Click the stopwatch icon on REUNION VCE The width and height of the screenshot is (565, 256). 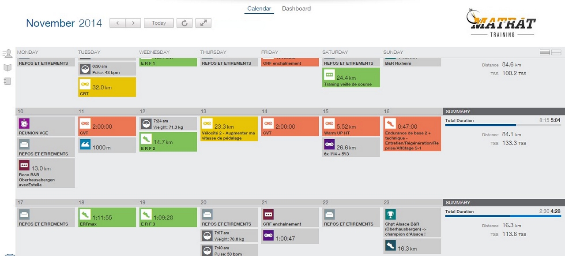[24, 123]
